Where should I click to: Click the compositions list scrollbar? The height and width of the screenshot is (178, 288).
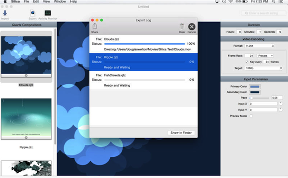click(x=55, y=86)
